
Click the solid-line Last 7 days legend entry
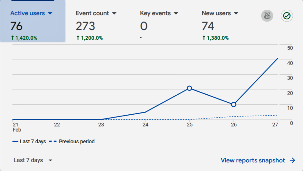pyautogui.click(x=29, y=142)
